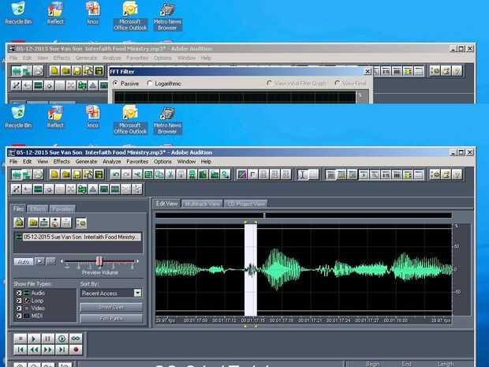Uncheck the Loop file type checkbox

point(19,301)
